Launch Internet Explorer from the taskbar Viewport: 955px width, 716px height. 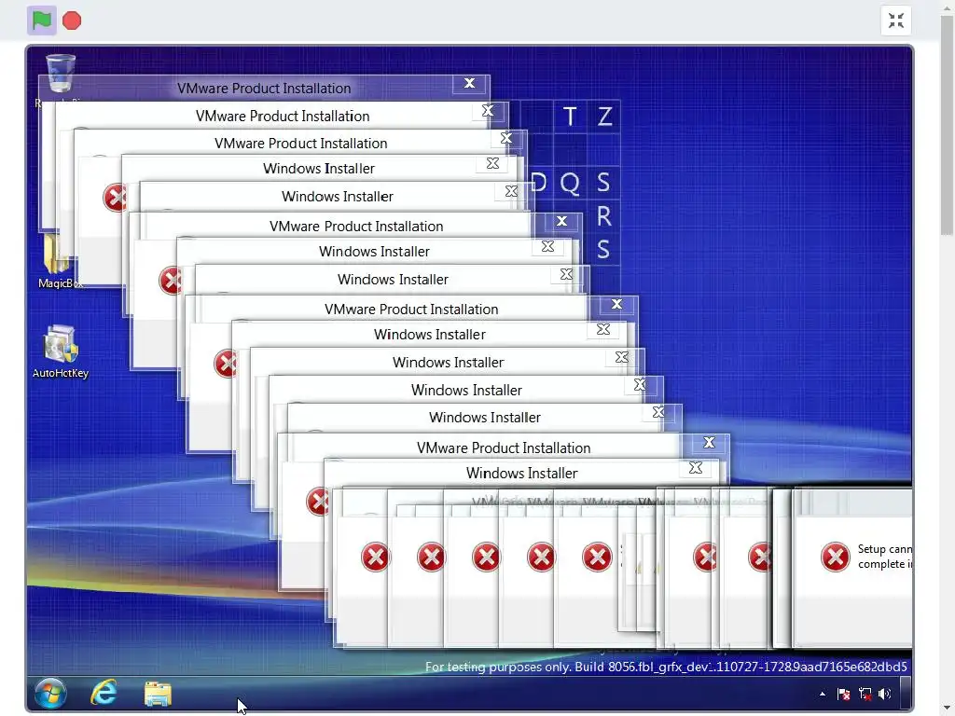point(104,693)
